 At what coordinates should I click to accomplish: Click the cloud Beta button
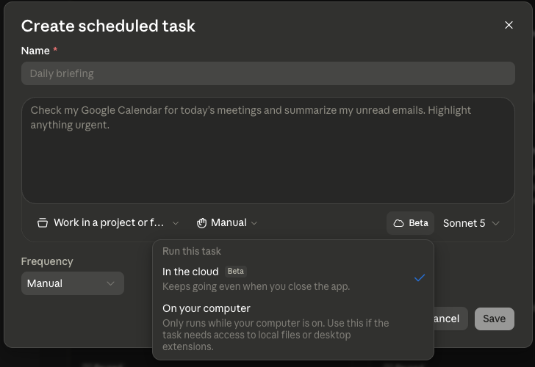(411, 223)
